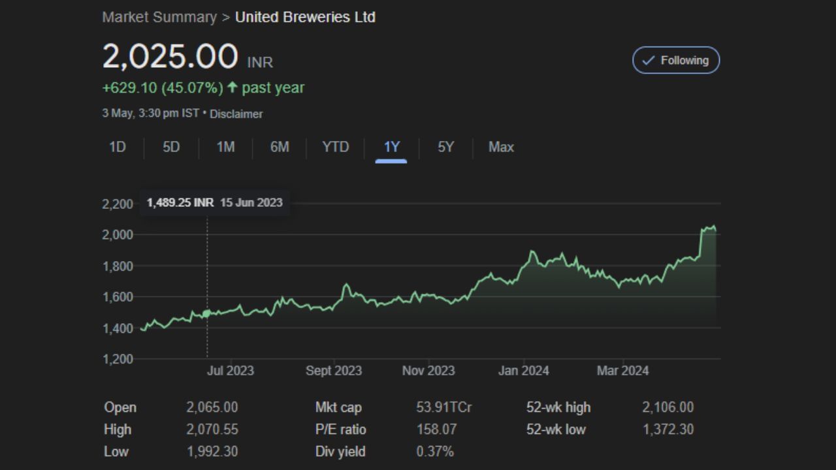Choose the 5Y range tab
This screenshot has width=836, height=470.
445,147
